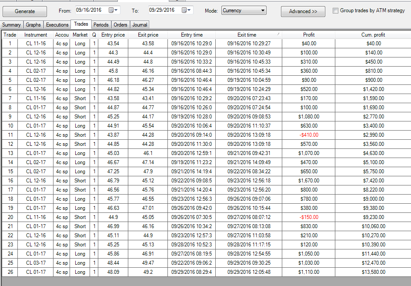Select the $520.00 profit cell
Image resolution: width=411 pixels, height=286 pixels.
tap(308, 89)
